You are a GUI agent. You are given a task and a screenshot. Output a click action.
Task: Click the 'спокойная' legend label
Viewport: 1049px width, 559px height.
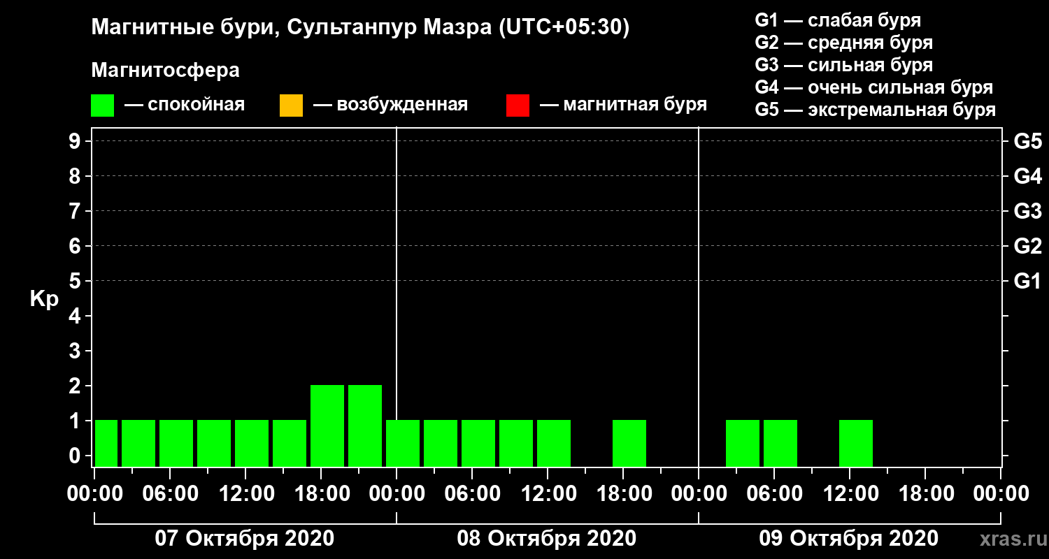(197, 105)
